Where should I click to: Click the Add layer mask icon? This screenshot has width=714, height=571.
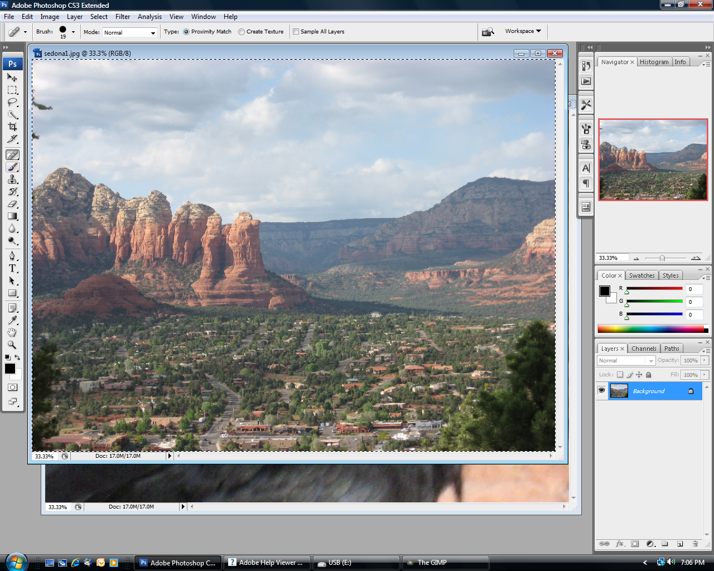[635, 544]
